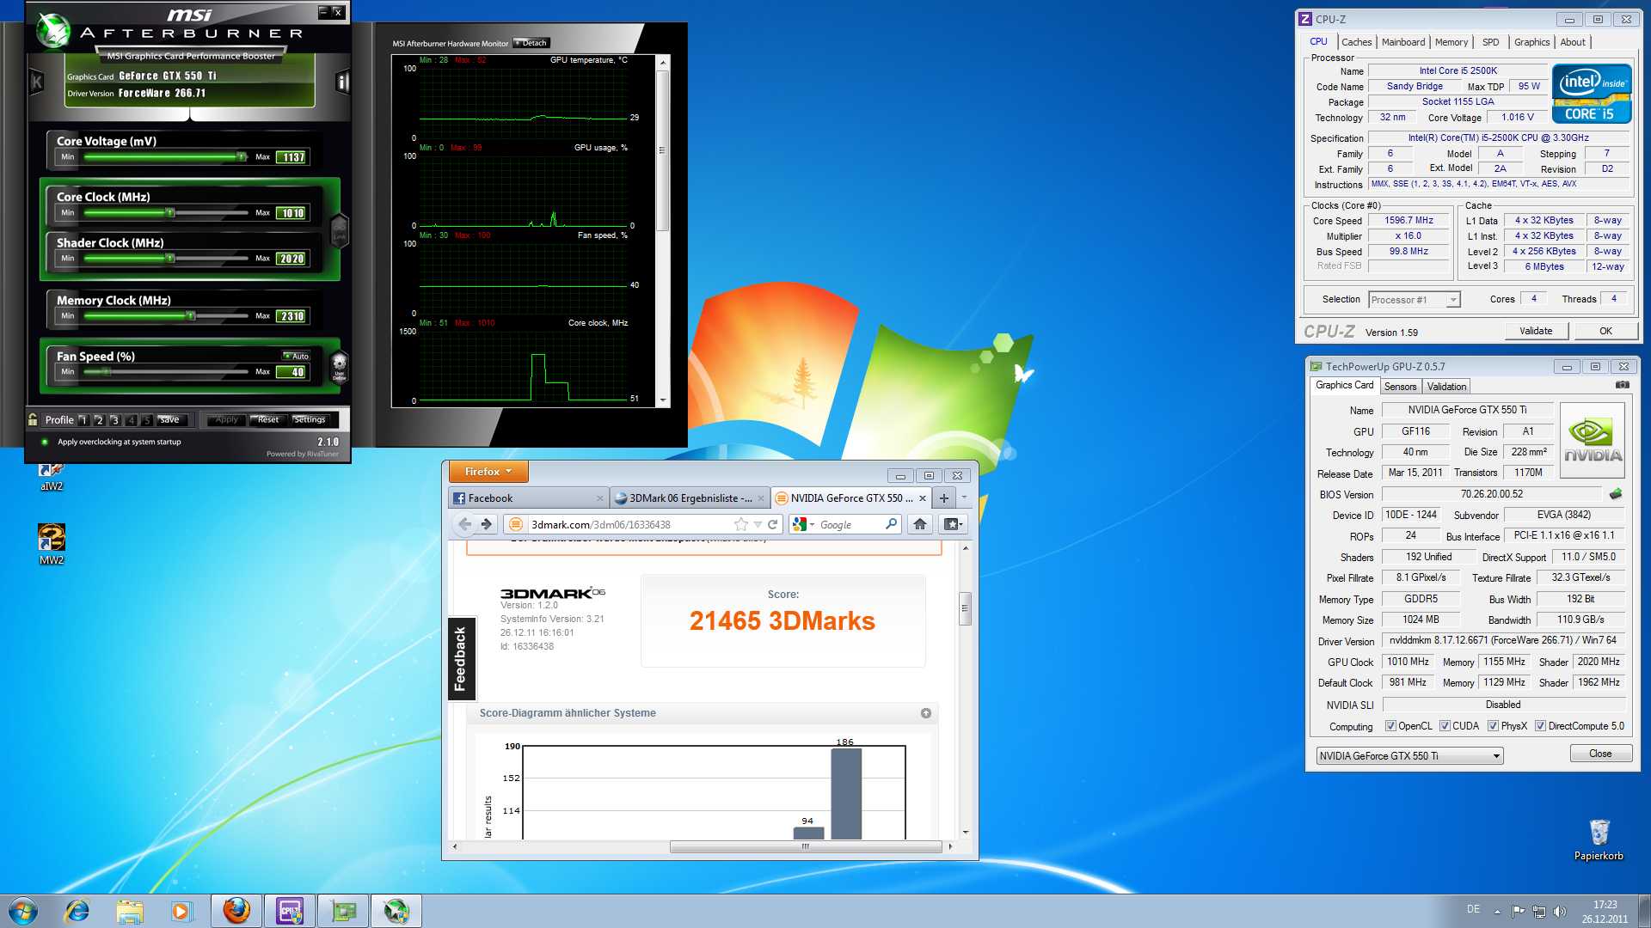
Task: Click the Memory Clock value field 2310
Action: point(292,316)
